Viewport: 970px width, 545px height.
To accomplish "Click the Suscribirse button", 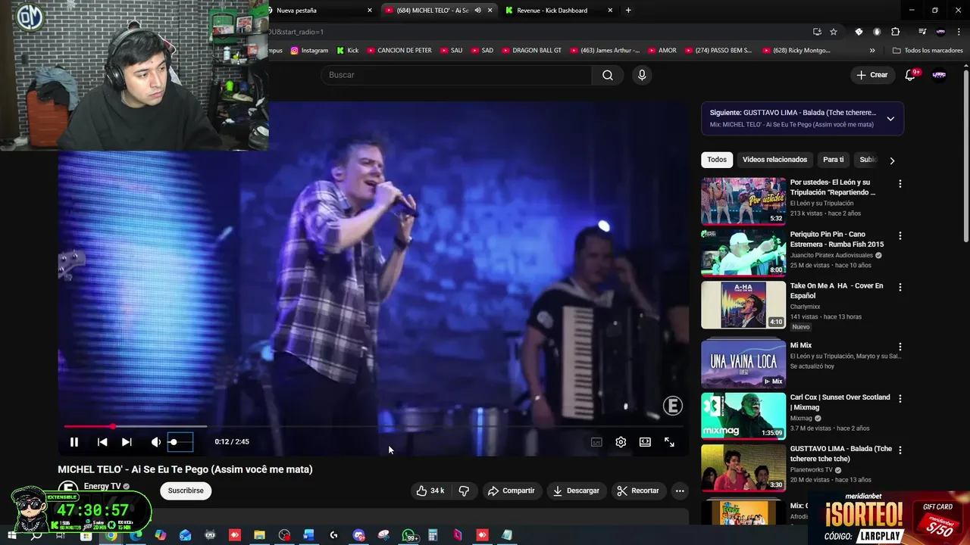I will (186, 490).
